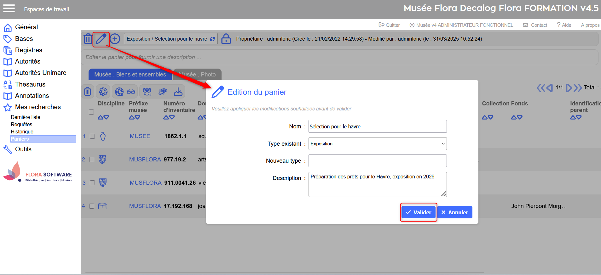The width and height of the screenshot is (601, 275).
Task: Click the Egyptian eye icon in the toolbar
Action: (x=163, y=92)
